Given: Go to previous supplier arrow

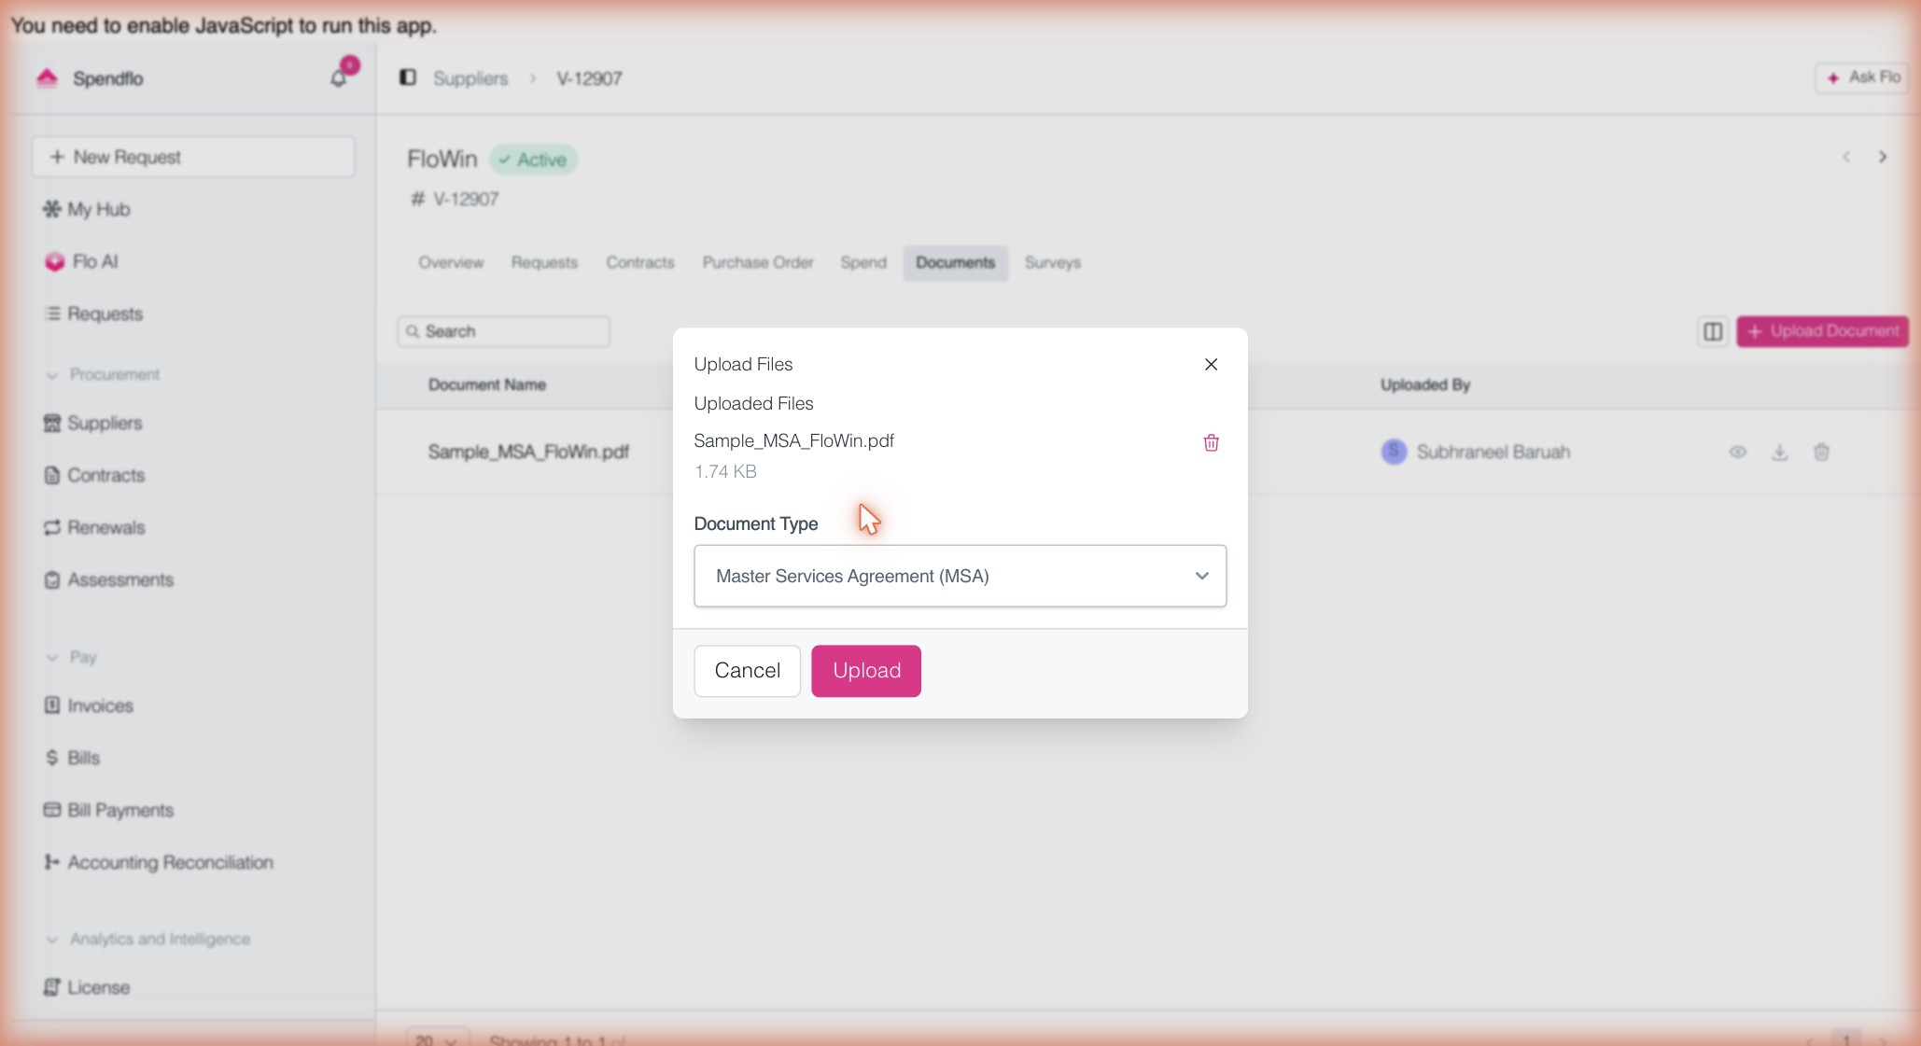Looking at the screenshot, I should tap(1845, 157).
